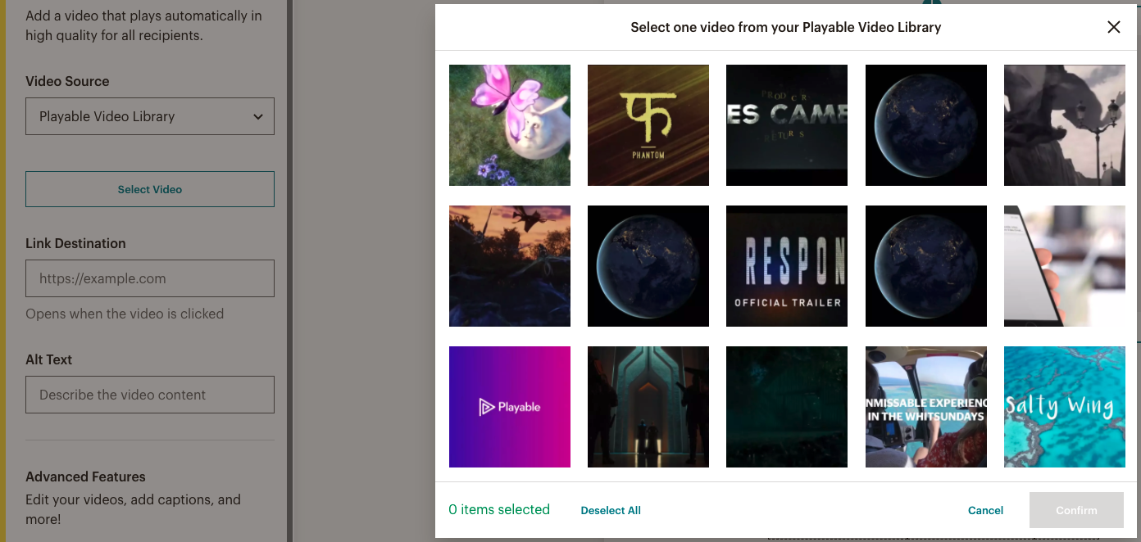This screenshot has width=1141, height=542.
Task: Click the Link Destination URL field
Action: 150,278
